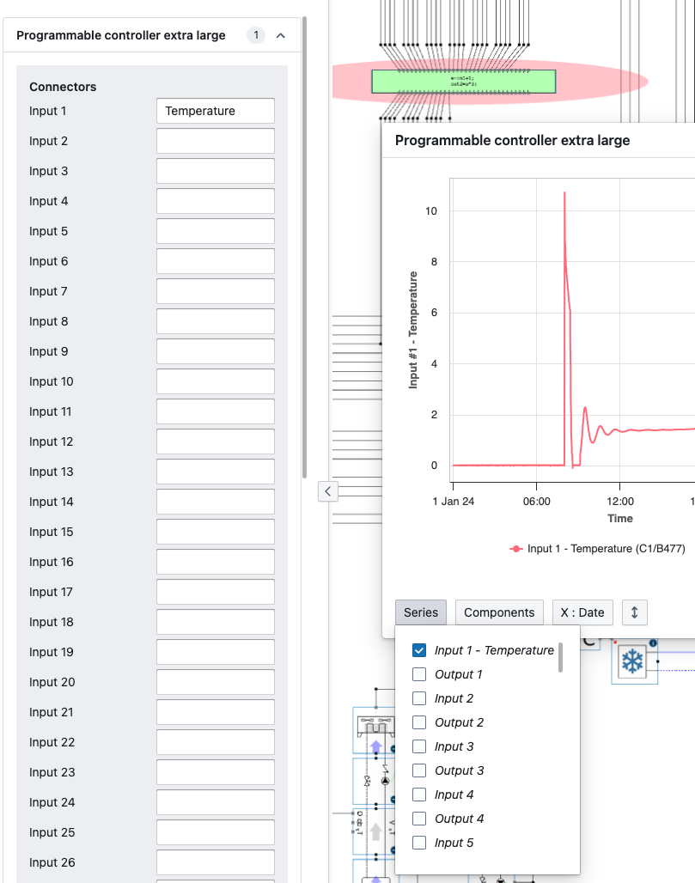Click the Input 1 Temperature text field
The image size is (695, 883).
pyautogui.click(x=215, y=111)
